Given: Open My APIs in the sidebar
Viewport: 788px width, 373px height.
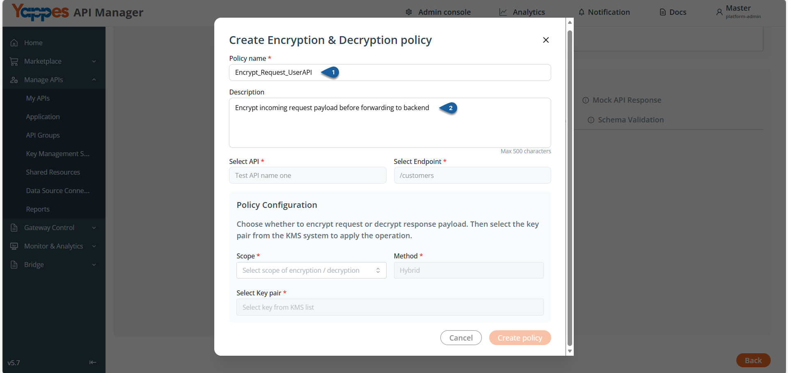Looking at the screenshot, I should point(38,98).
